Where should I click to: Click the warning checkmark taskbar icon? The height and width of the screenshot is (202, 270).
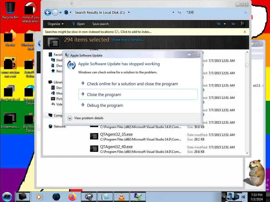(x=138, y=197)
